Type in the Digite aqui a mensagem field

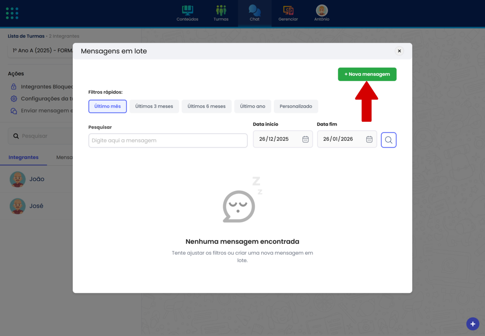(168, 141)
